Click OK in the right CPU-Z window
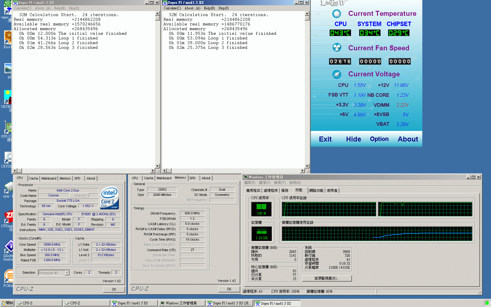Viewport: 491px width, 307px height. (229, 289)
